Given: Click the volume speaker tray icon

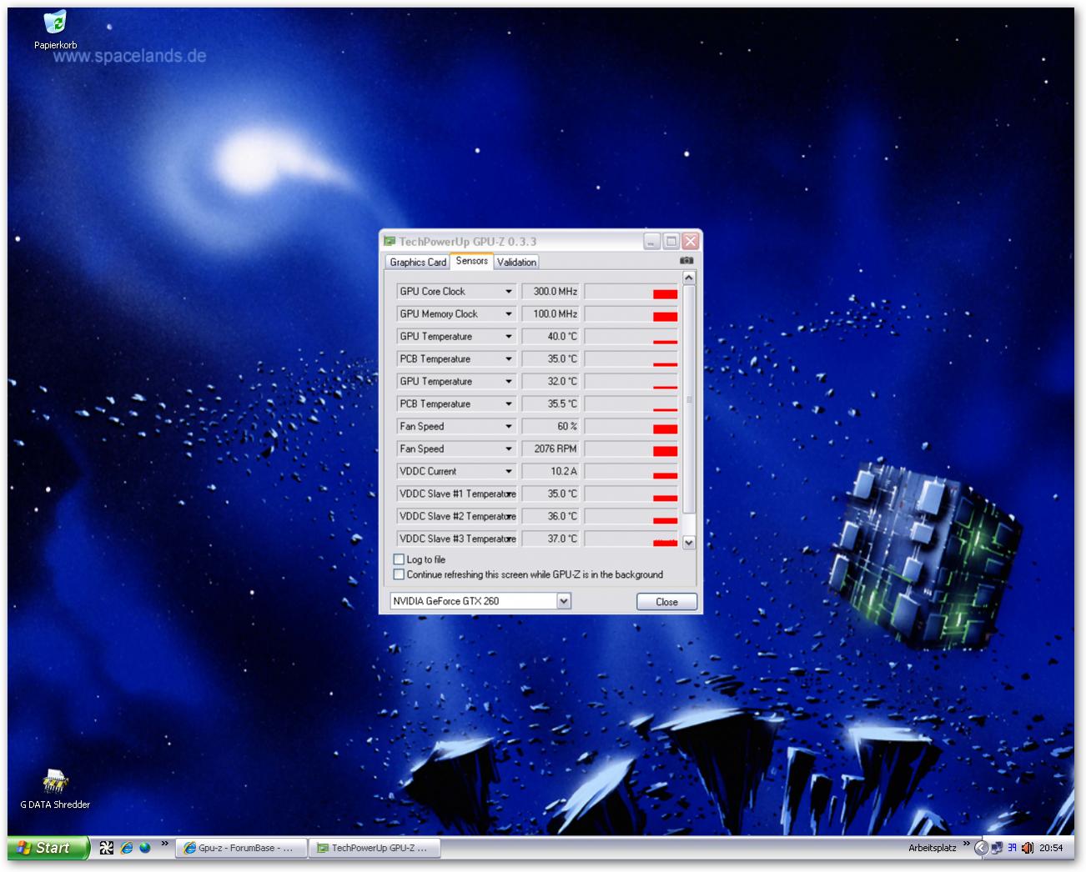Looking at the screenshot, I should (1028, 848).
